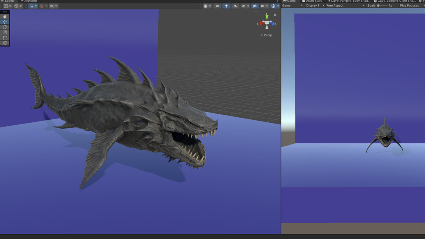Toggle audio in the Scene view toolbar
425x239 pixels.
coord(236,6)
